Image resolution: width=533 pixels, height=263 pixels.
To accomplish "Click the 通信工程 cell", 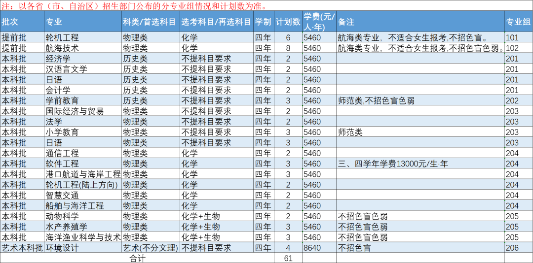I will (x=83, y=153).
